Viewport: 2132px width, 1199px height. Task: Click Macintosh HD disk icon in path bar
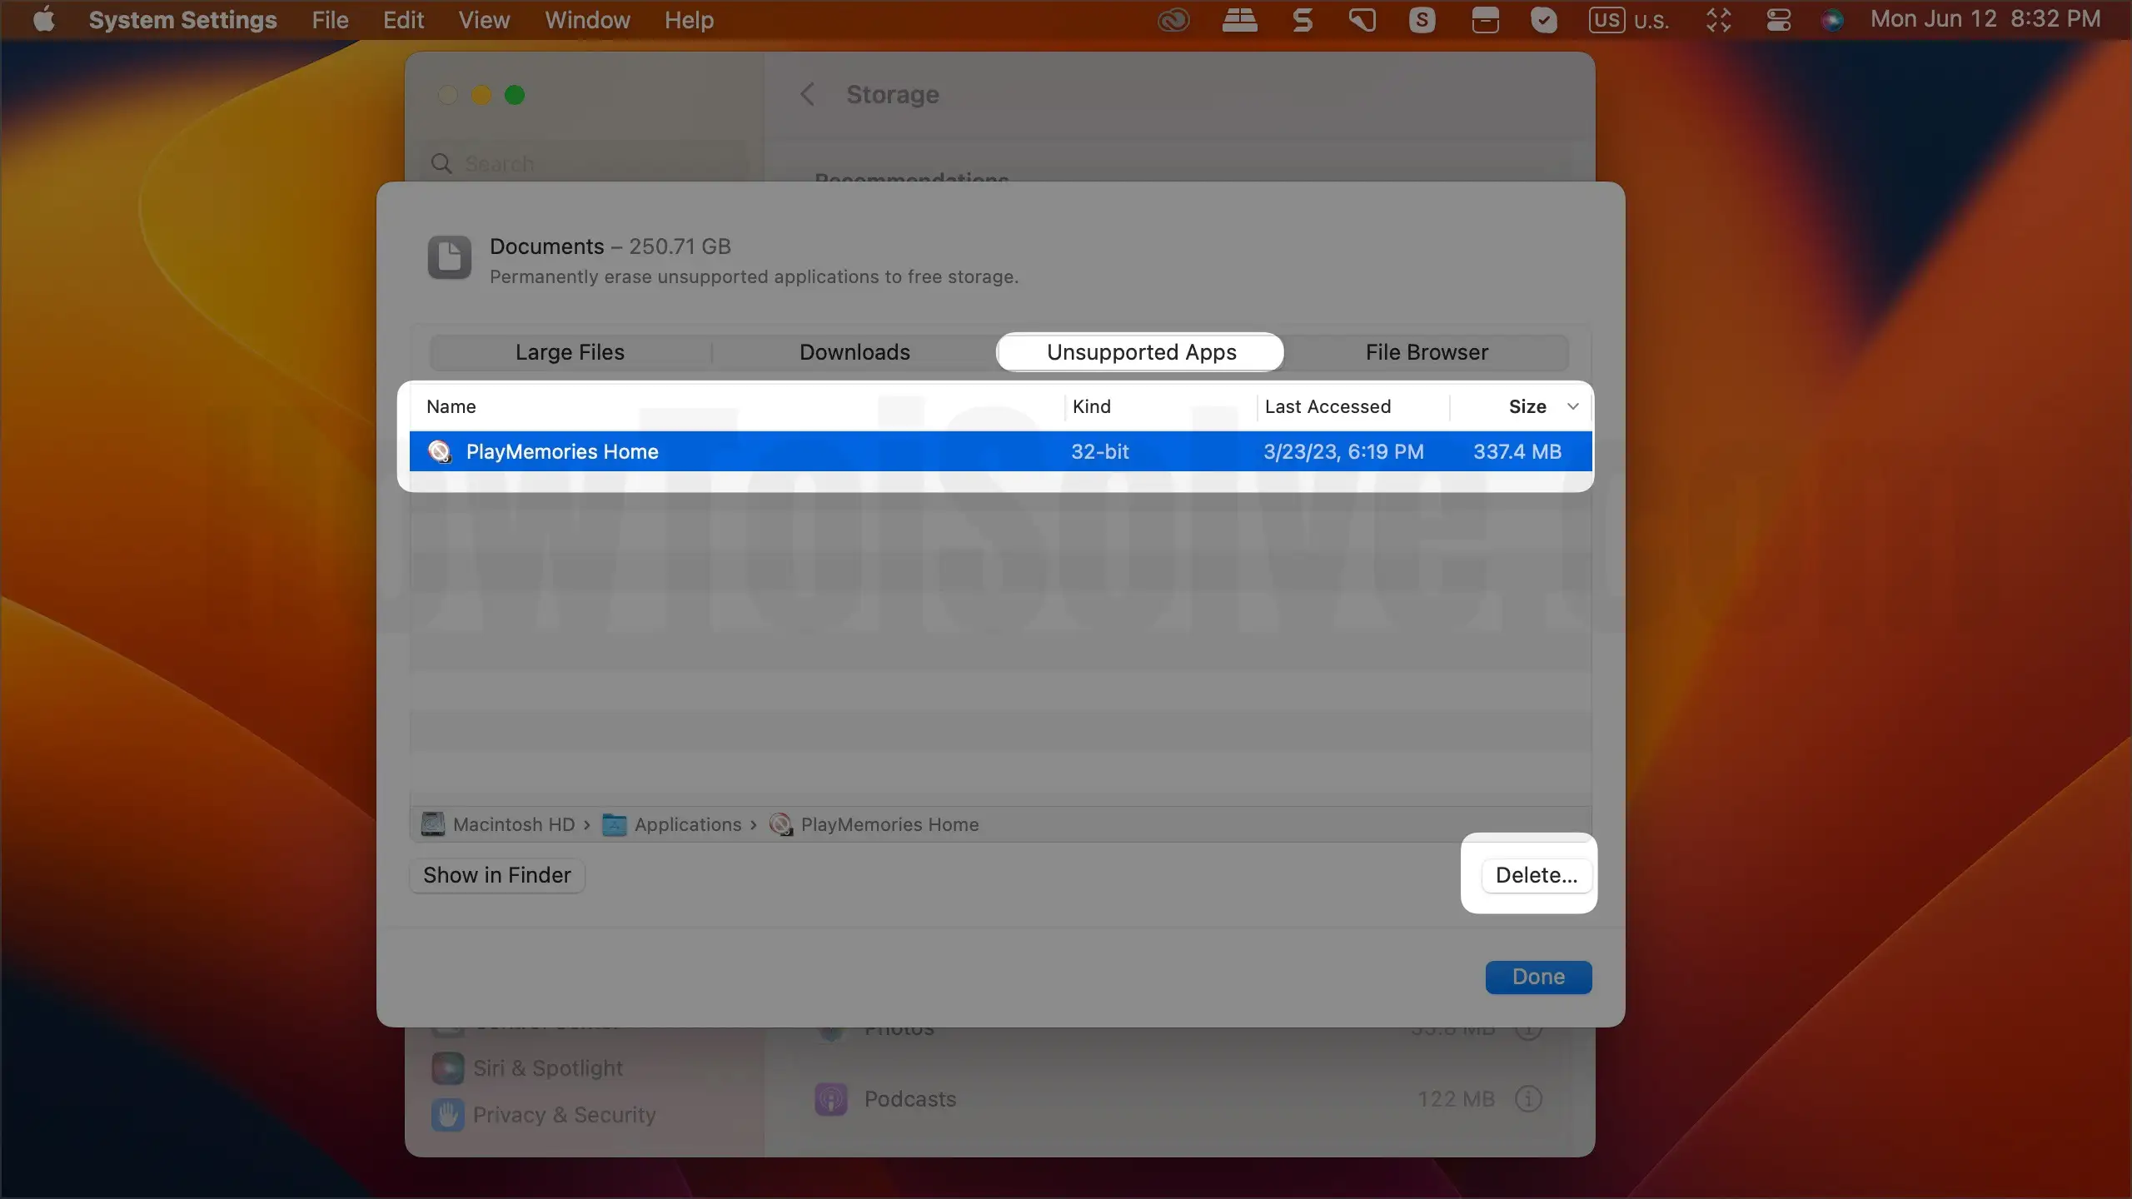(x=433, y=824)
